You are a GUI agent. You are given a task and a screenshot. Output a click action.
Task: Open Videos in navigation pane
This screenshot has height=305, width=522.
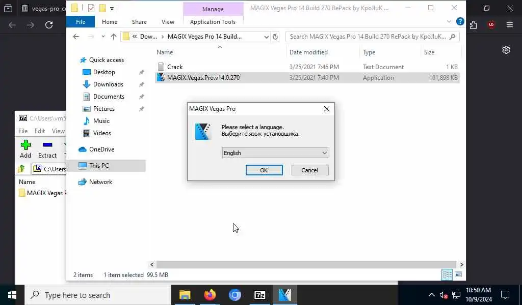[102, 133]
